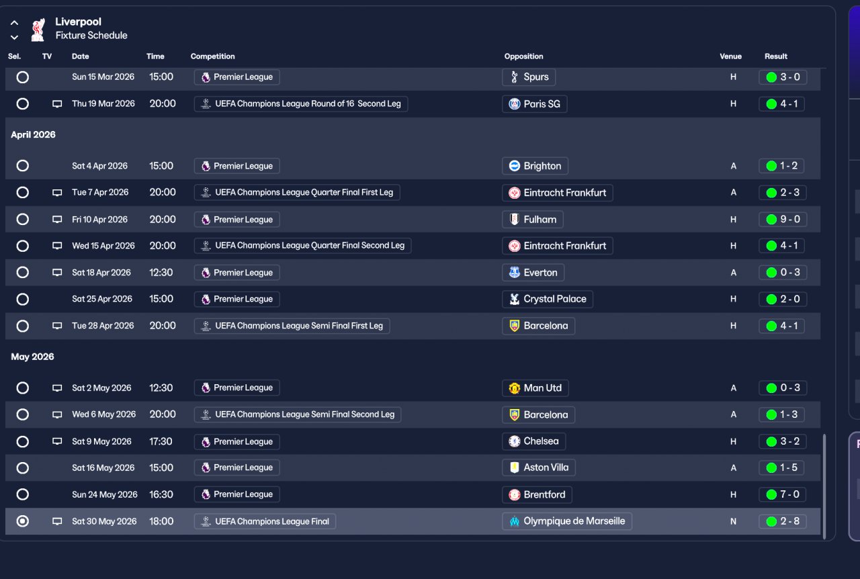Open the 1 - 5 result at Aston Villa

pos(782,467)
